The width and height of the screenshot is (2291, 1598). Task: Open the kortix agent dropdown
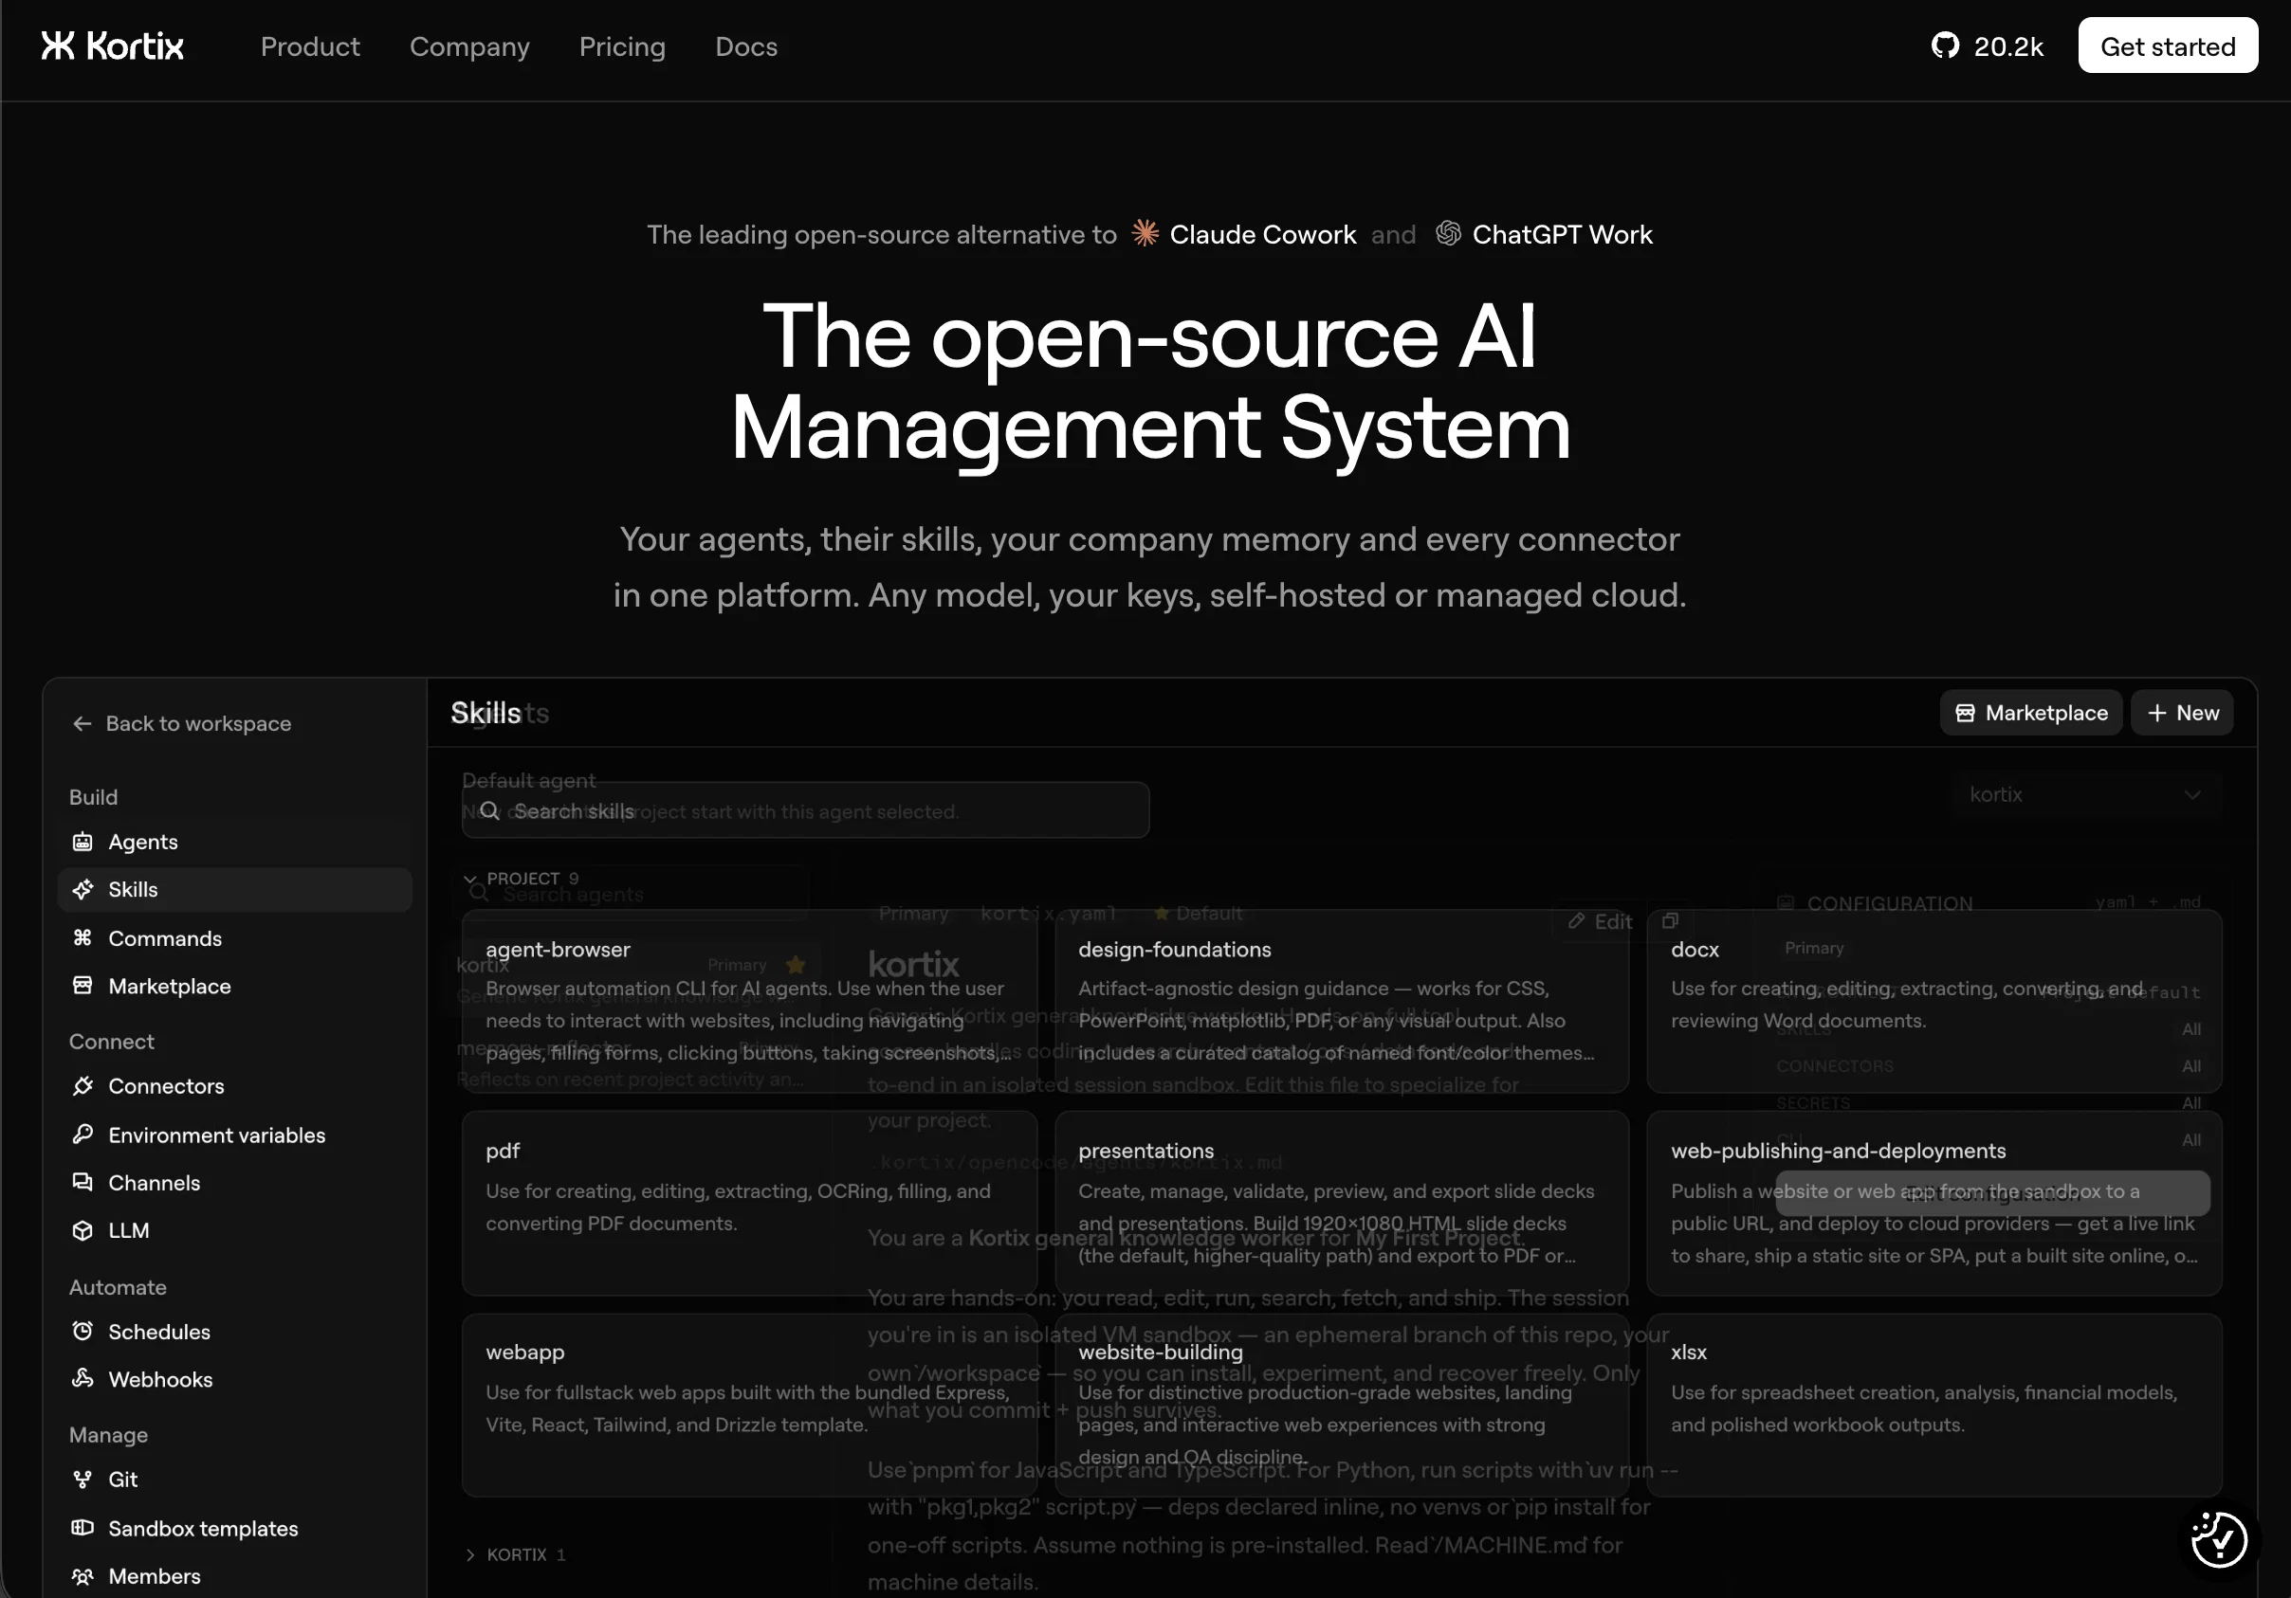point(2085,795)
